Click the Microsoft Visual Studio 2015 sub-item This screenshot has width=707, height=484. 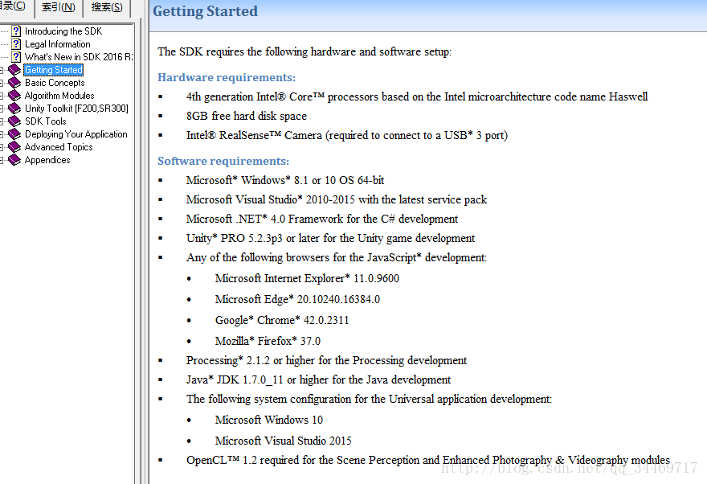pyautogui.click(x=283, y=441)
